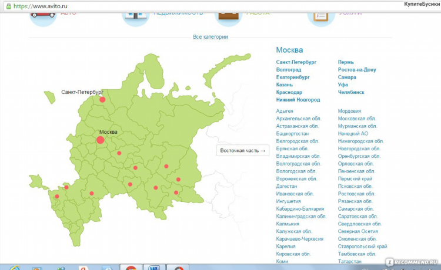Open the Рязанская обл. link
The image size is (441, 270).
point(355,201)
